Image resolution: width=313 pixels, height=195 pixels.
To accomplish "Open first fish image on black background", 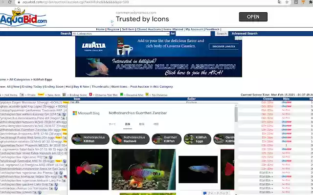I will (89, 170).
